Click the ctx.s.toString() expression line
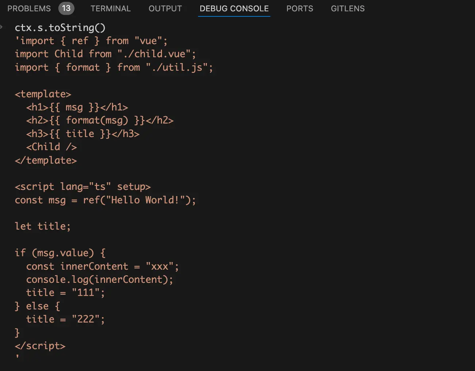This screenshot has height=371, width=475. [x=60, y=28]
